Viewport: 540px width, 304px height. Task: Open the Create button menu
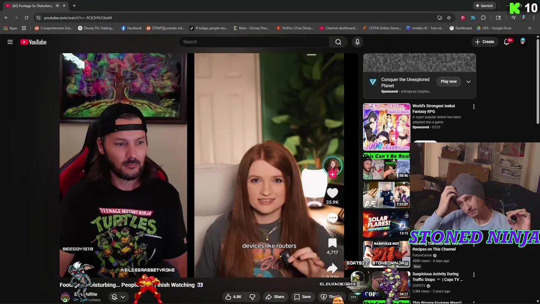pyautogui.click(x=484, y=42)
